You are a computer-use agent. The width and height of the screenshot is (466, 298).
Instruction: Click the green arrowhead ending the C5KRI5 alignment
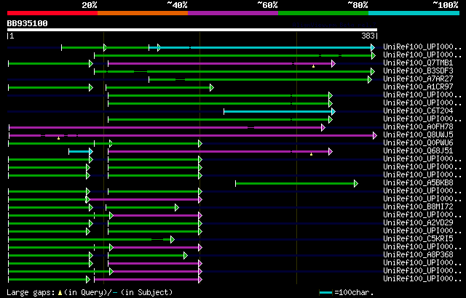tap(173, 240)
